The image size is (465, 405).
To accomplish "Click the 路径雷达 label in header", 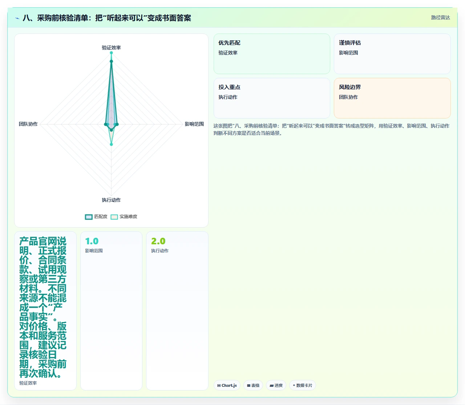I will click(x=440, y=17).
